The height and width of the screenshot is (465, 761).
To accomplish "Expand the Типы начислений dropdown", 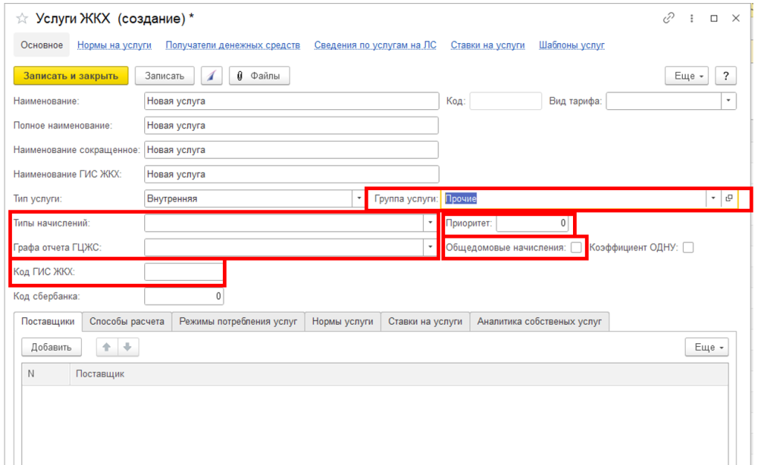I will click(430, 223).
